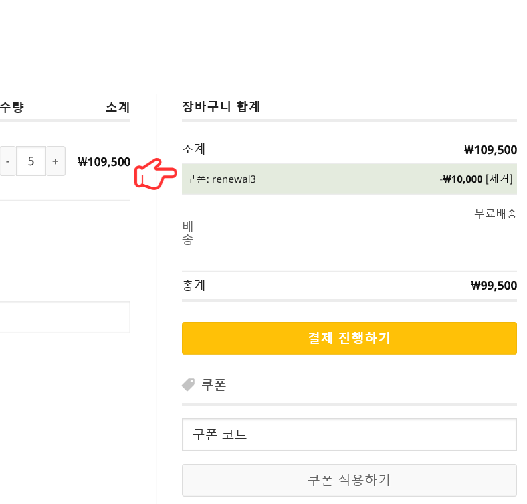Click the gray coupon tag icon

[x=188, y=385]
